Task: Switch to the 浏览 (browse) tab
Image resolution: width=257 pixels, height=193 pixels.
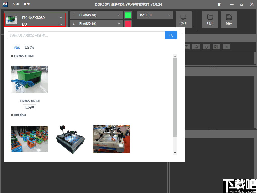Action: (x=17, y=47)
